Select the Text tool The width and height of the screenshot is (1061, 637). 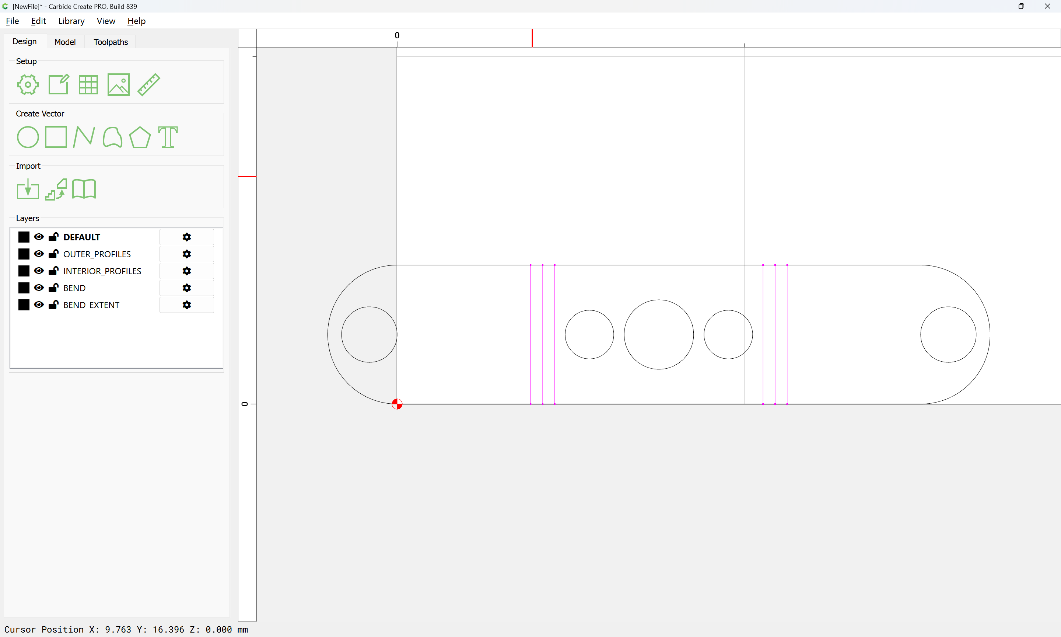click(x=168, y=138)
